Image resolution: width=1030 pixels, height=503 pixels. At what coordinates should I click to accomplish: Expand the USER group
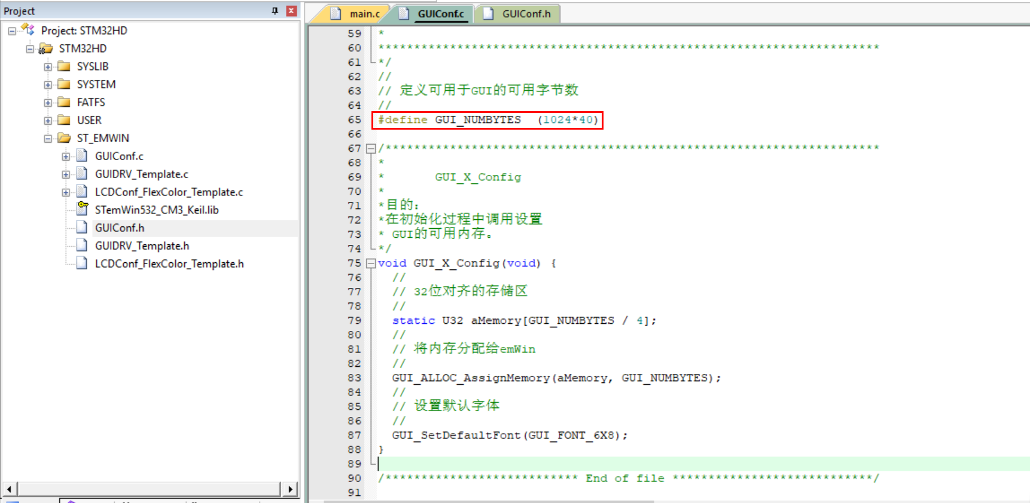[x=48, y=121]
